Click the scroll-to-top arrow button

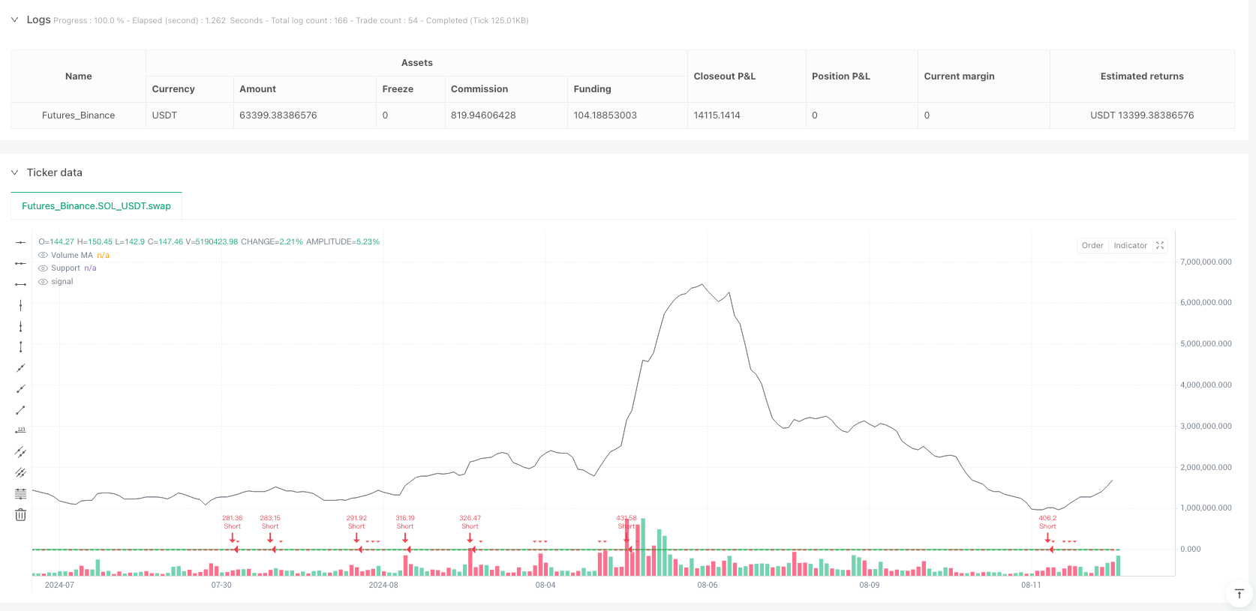tap(1239, 594)
